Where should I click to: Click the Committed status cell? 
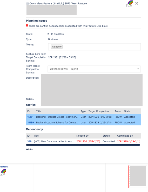coord(109,141)
